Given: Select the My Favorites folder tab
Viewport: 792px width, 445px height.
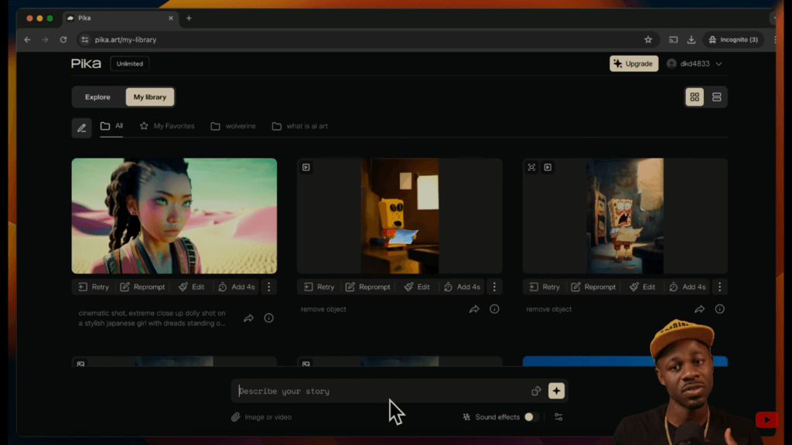Looking at the screenshot, I should [167, 126].
